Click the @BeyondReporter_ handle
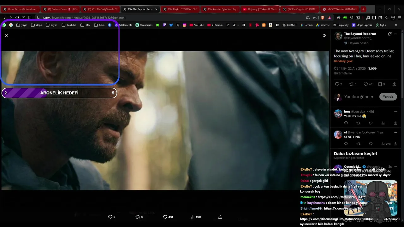The width and height of the screenshot is (404, 227). coord(358,38)
